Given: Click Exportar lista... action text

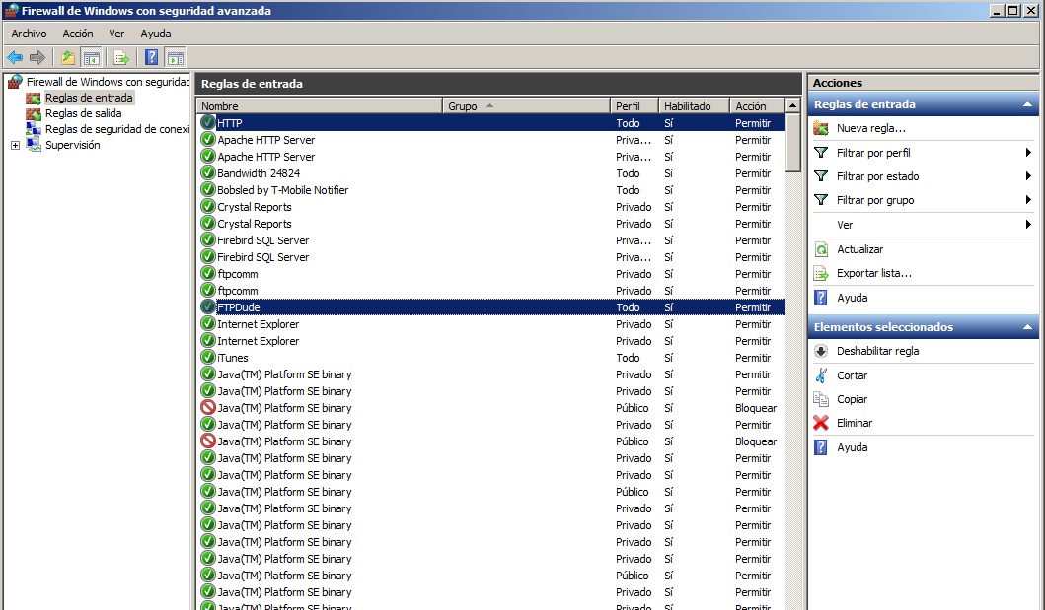Looking at the screenshot, I should (x=873, y=273).
